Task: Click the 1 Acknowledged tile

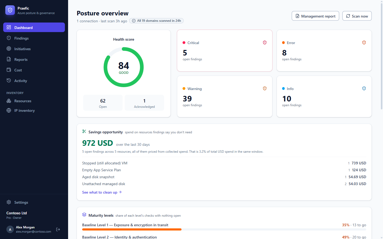Action: click(x=144, y=103)
